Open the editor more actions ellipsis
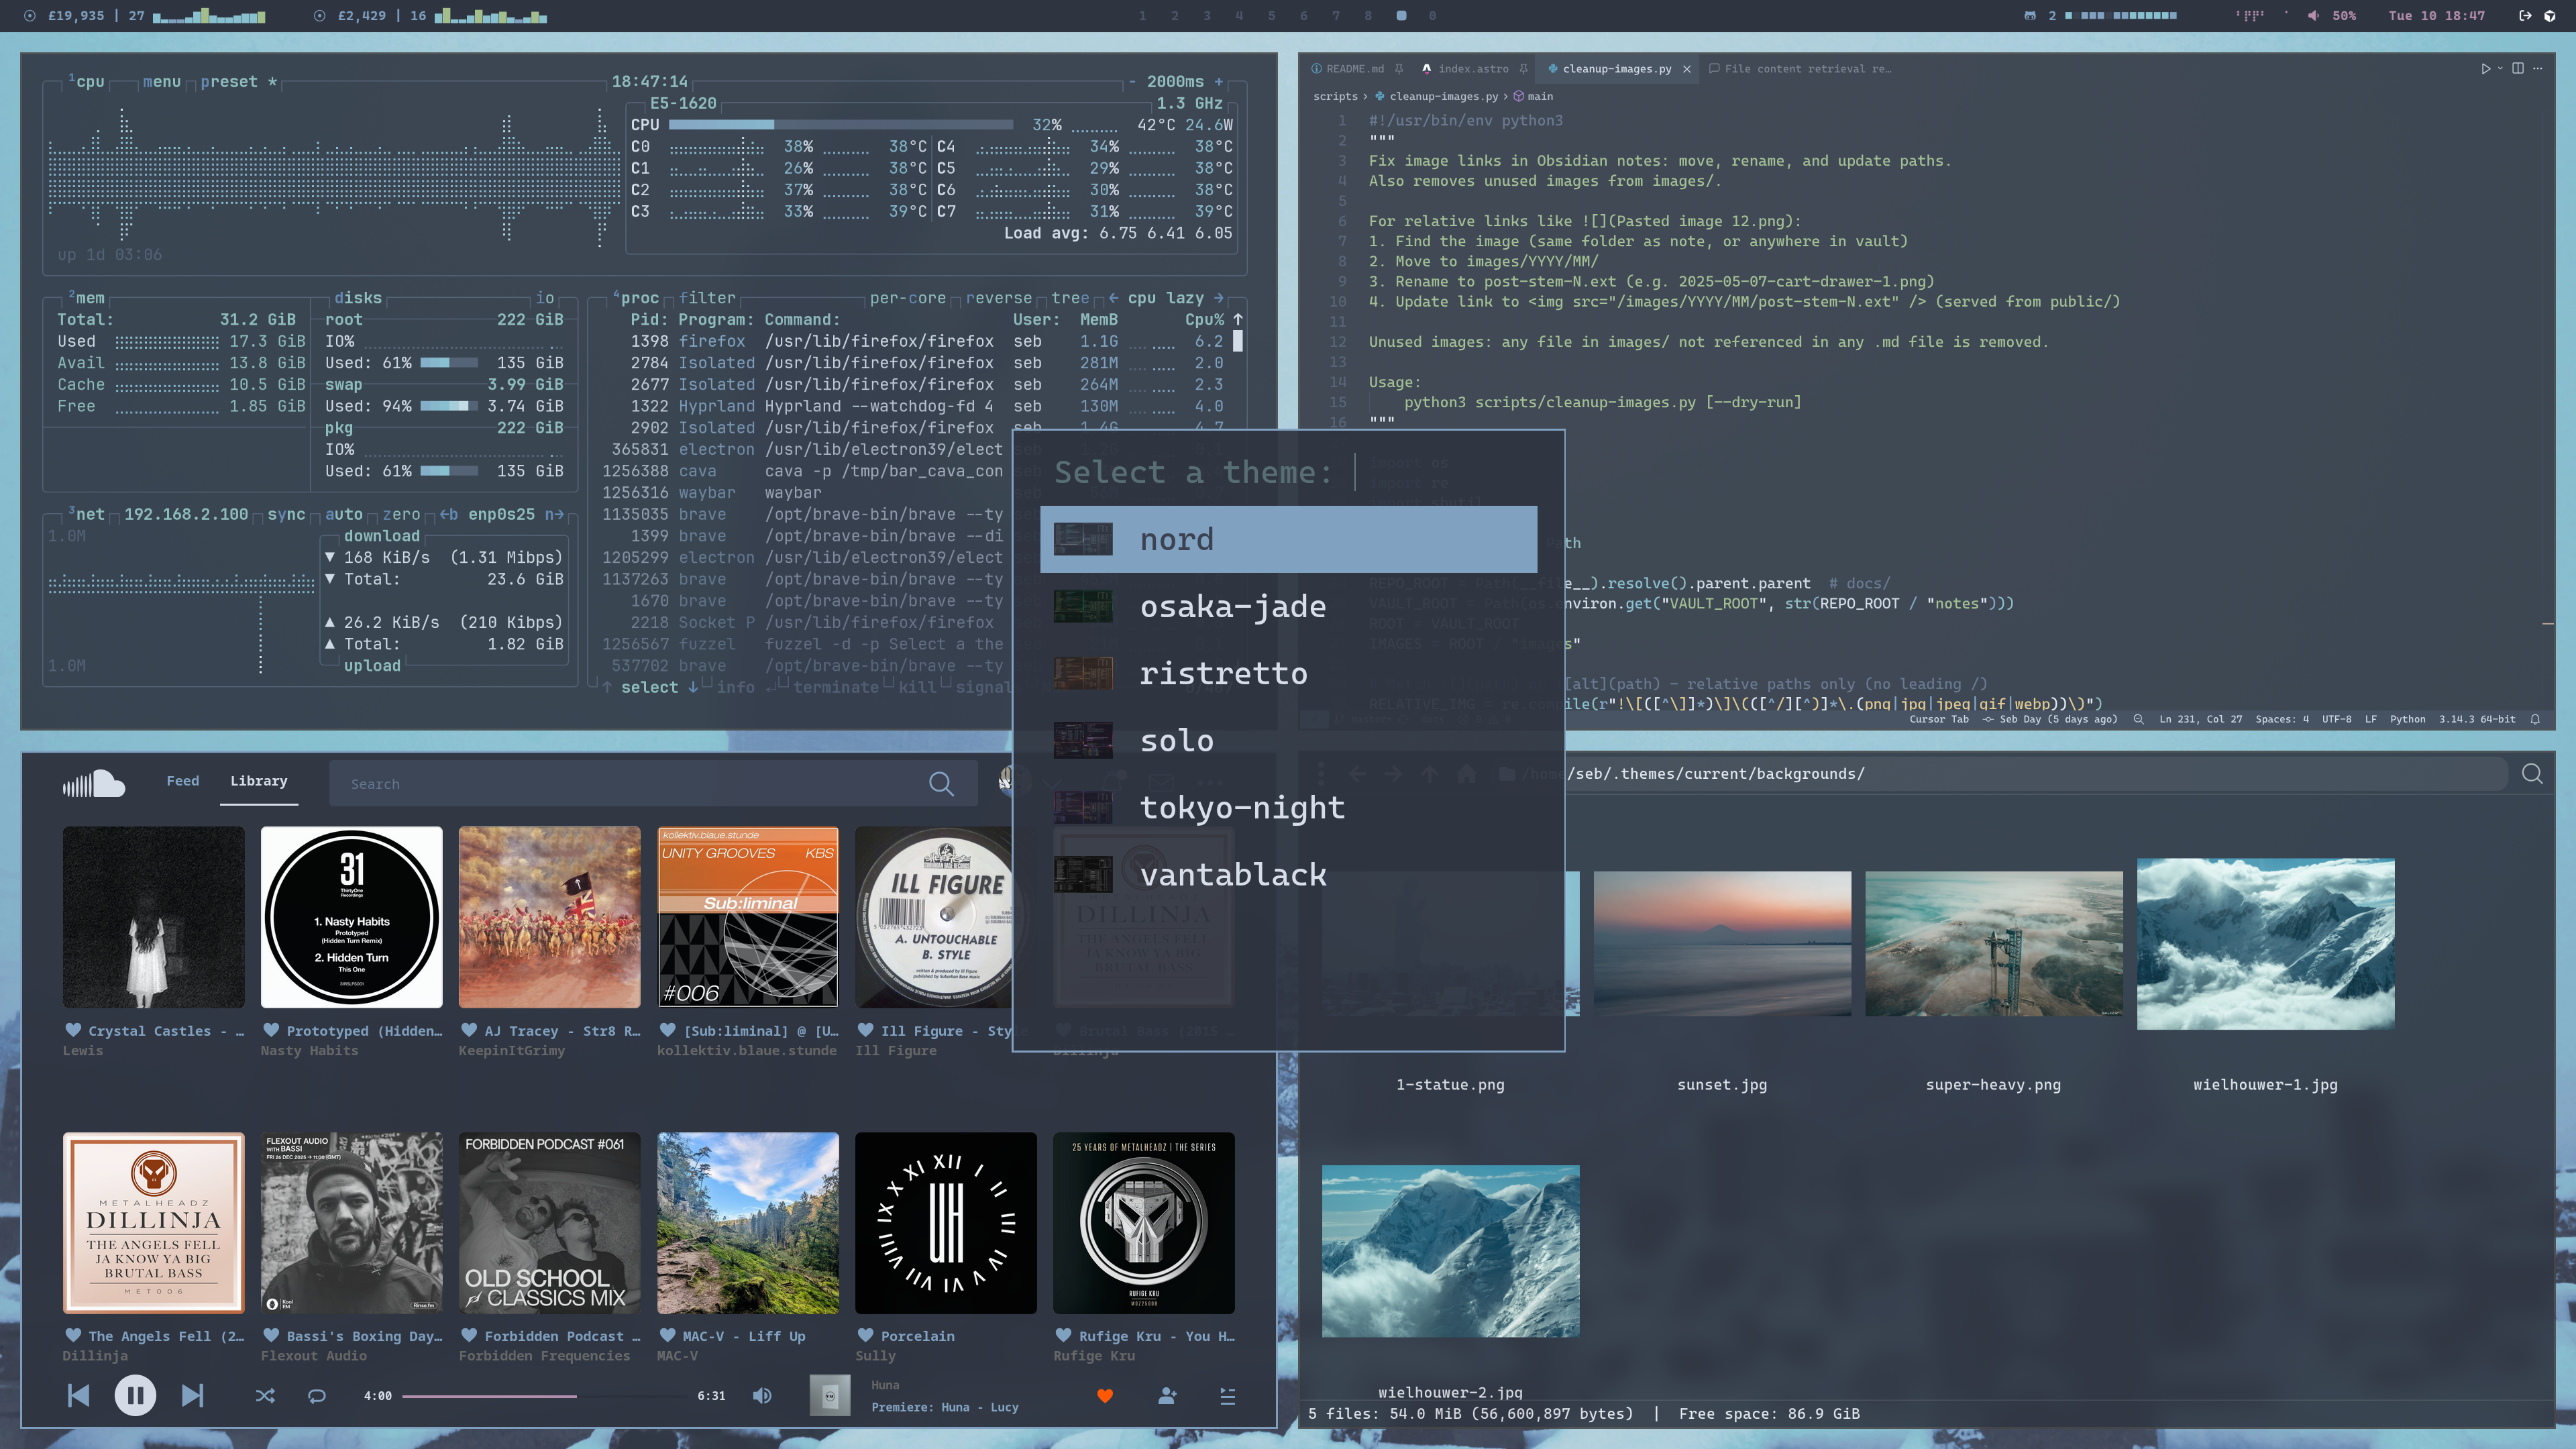The width and height of the screenshot is (2576, 1449). click(x=2538, y=69)
